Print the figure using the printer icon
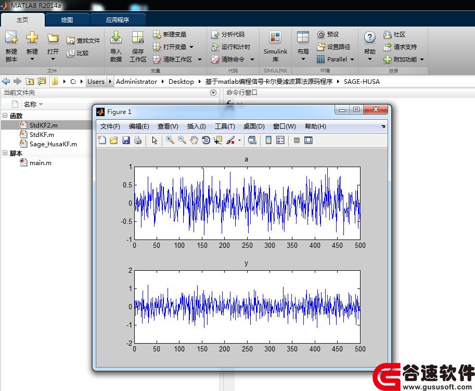Screen dimensions: 475x391 (138, 140)
